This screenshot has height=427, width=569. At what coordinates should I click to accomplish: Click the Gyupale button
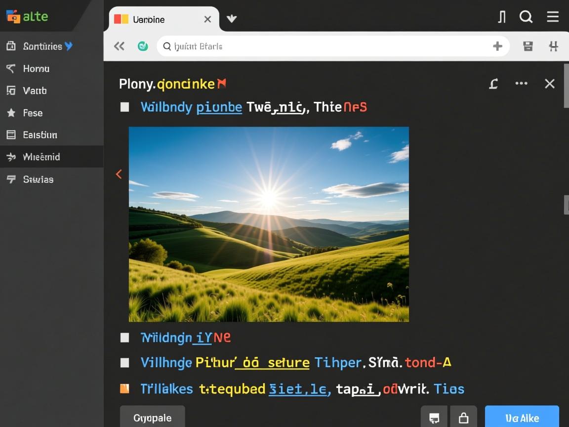pos(152,418)
